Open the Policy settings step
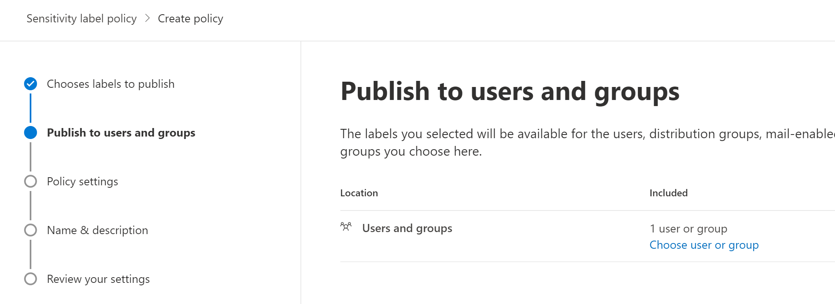835x304 pixels. click(82, 182)
